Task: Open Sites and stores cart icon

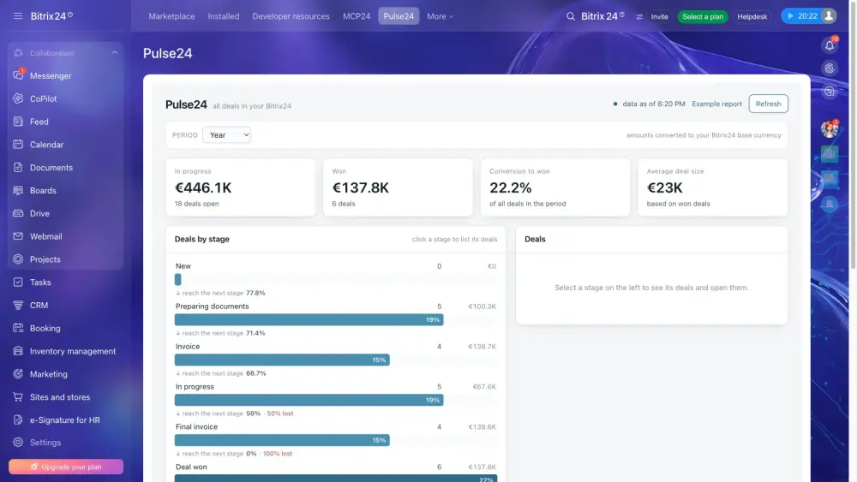Action: coord(18,396)
